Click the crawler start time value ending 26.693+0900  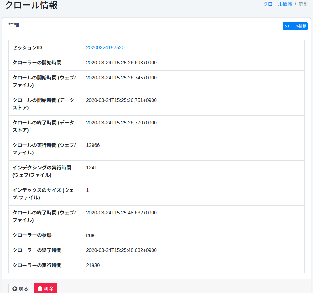coord(121,63)
